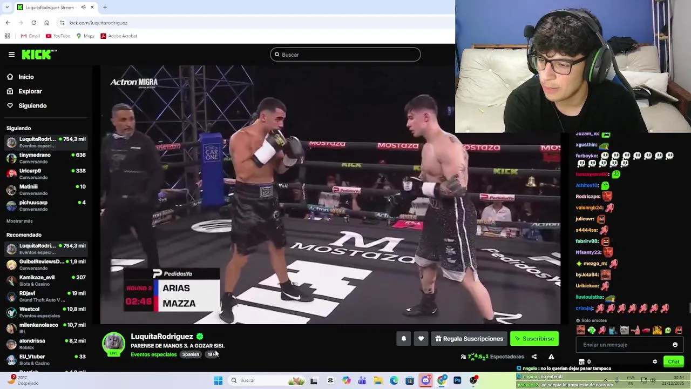Click the Kick logo
The height and width of the screenshot is (389, 691).
click(x=39, y=55)
